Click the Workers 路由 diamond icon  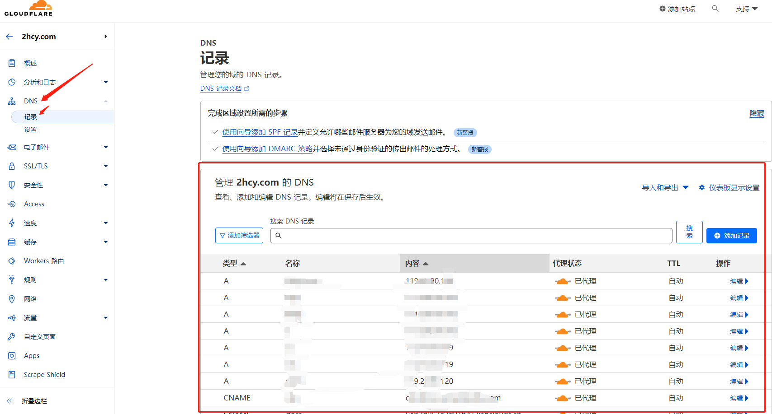click(x=12, y=261)
